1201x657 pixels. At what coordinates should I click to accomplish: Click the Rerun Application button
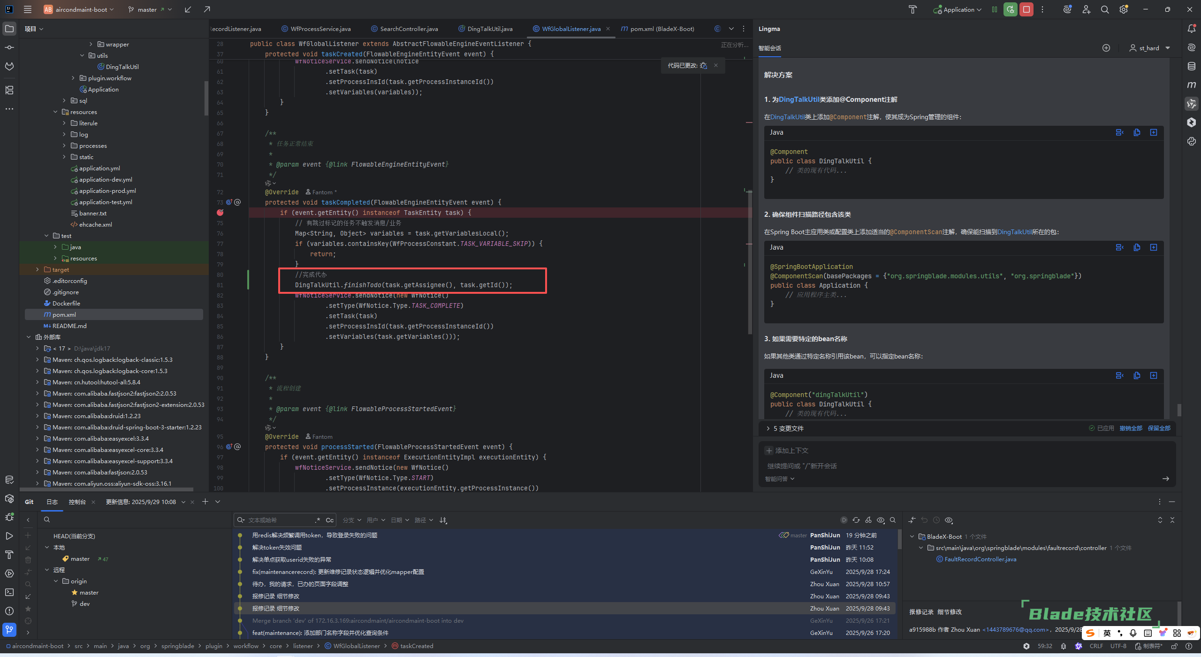pos(1011,9)
